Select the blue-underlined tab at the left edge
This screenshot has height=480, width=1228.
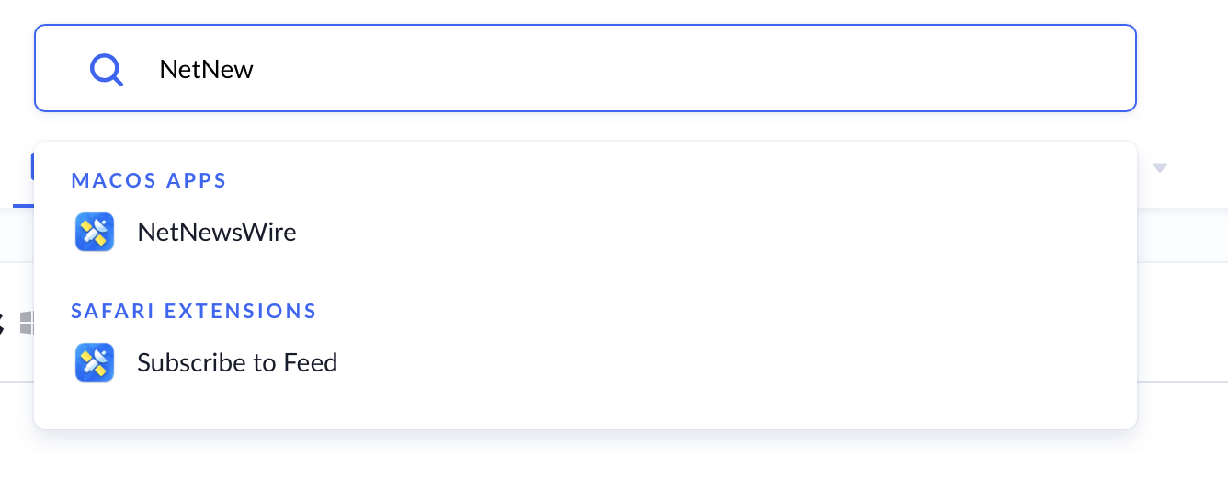point(22,204)
